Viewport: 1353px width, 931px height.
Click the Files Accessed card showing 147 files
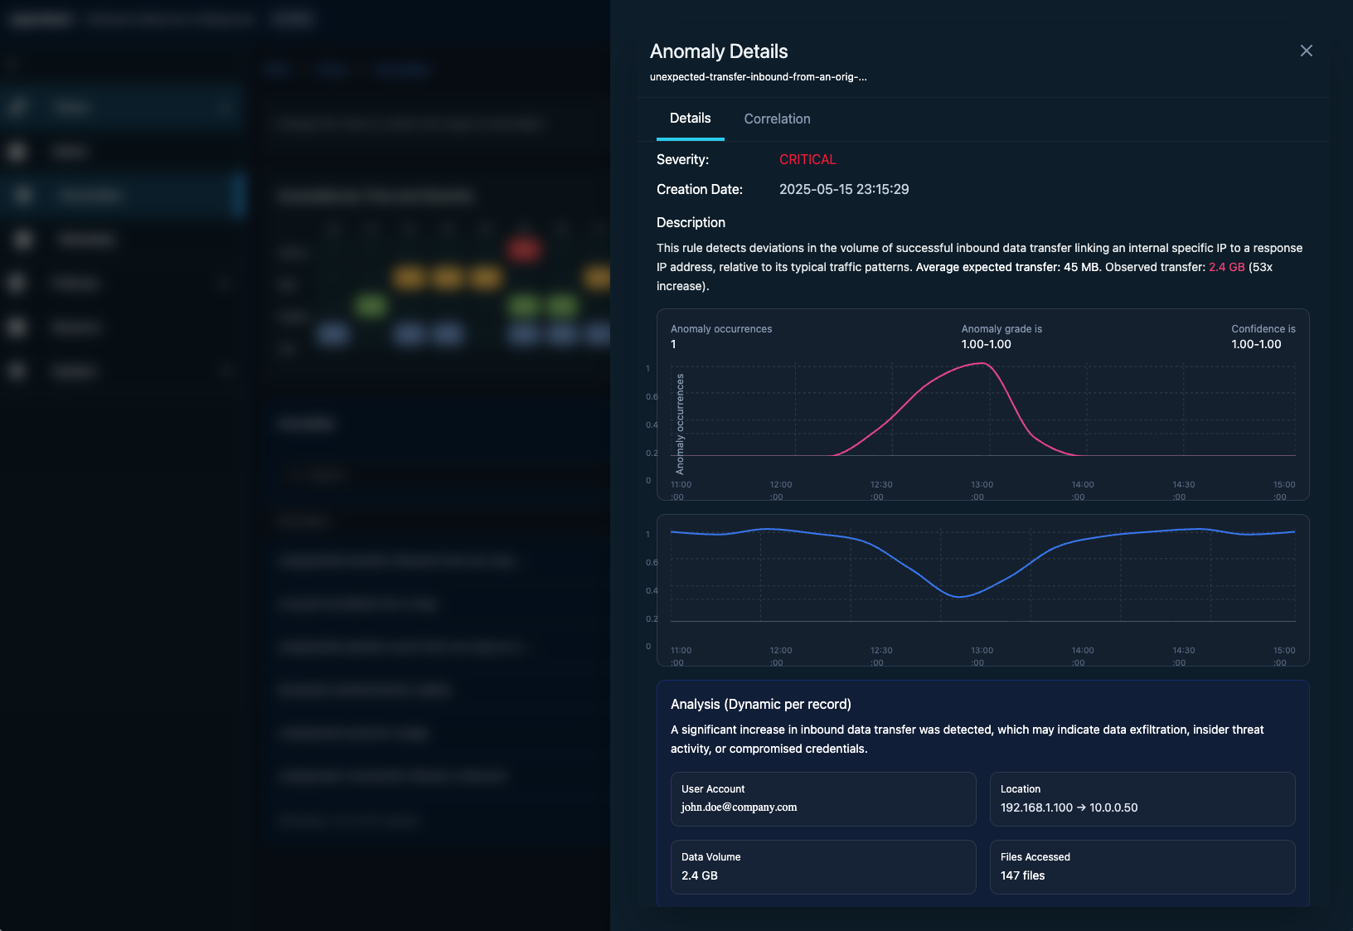[x=1142, y=867]
